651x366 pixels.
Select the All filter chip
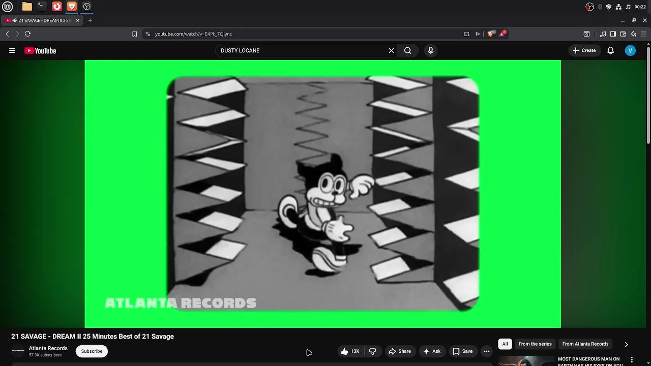(505, 344)
